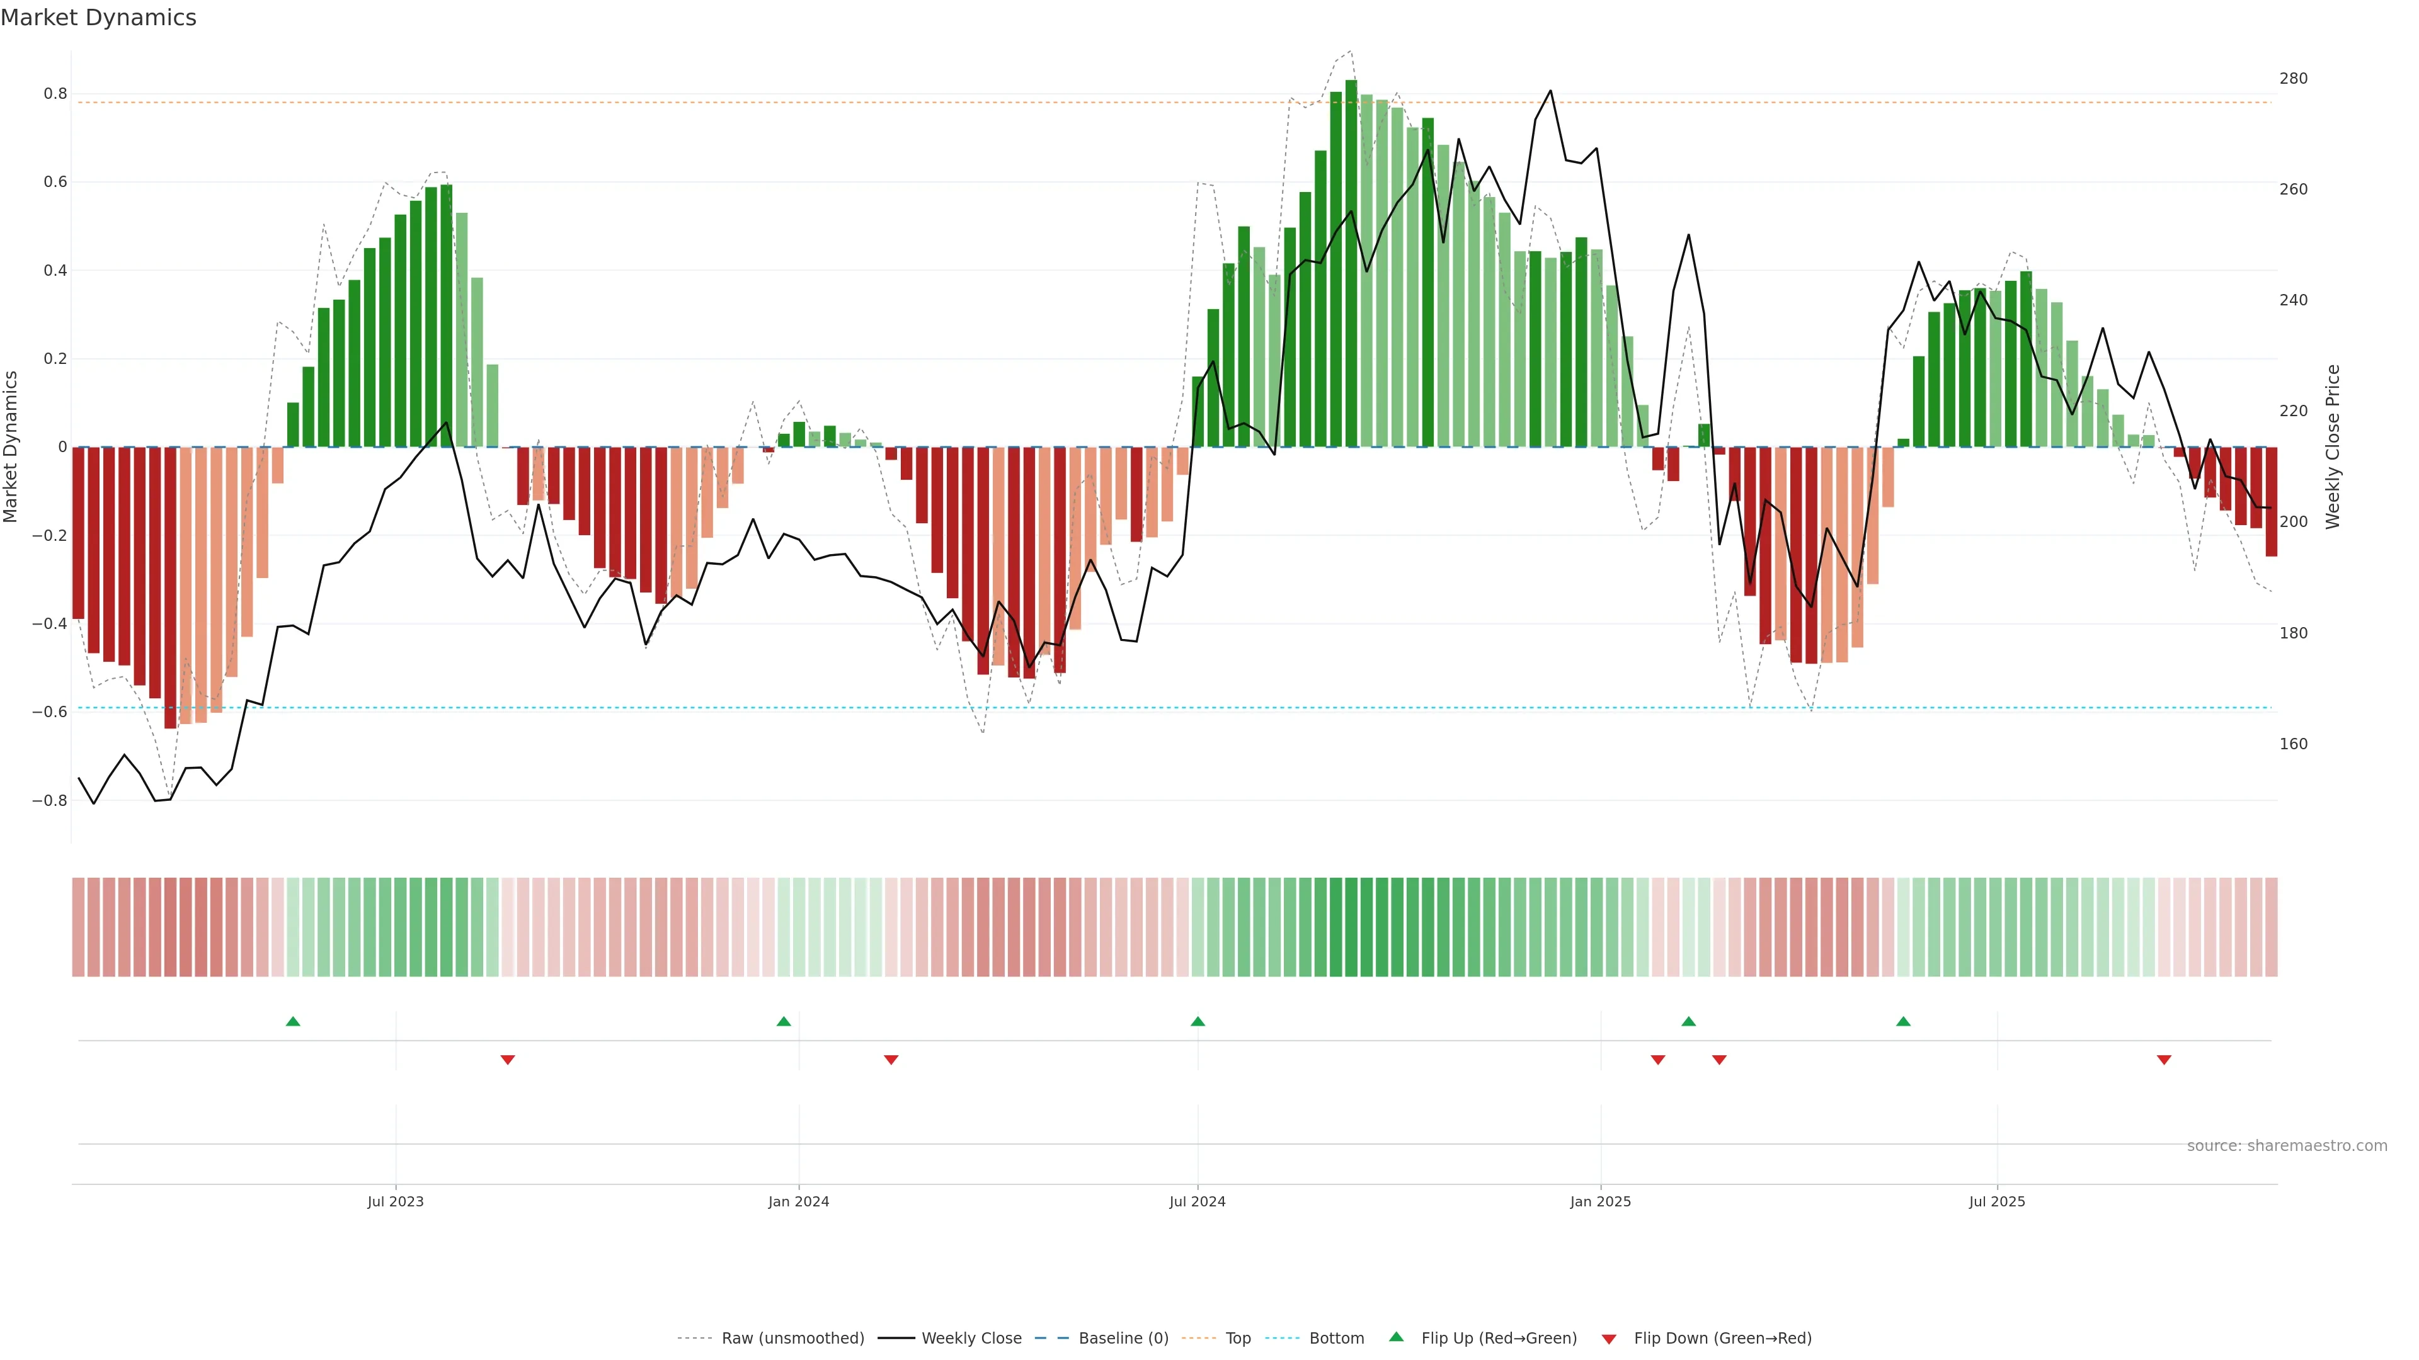Viewport: 2419px width, 1360px height.
Task: Click the flip-up triangle at Jul 2024
Action: tap(1198, 1021)
